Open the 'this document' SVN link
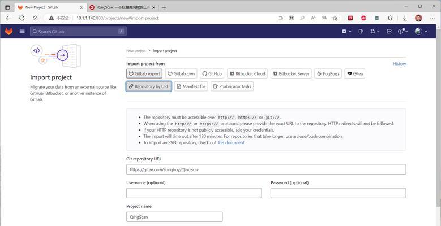441x226 pixels. coord(231,142)
